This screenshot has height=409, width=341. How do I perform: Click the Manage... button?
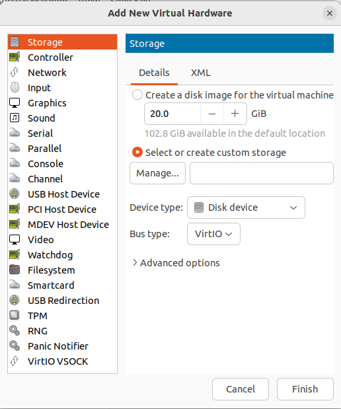[x=157, y=173]
